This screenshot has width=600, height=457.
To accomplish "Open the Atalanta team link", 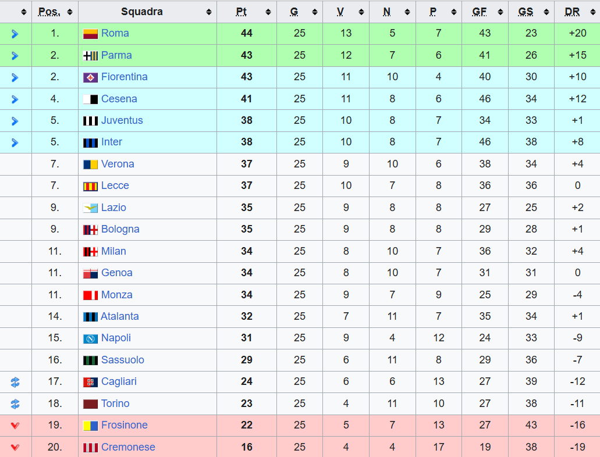I will pyautogui.click(x=120, y=316).
